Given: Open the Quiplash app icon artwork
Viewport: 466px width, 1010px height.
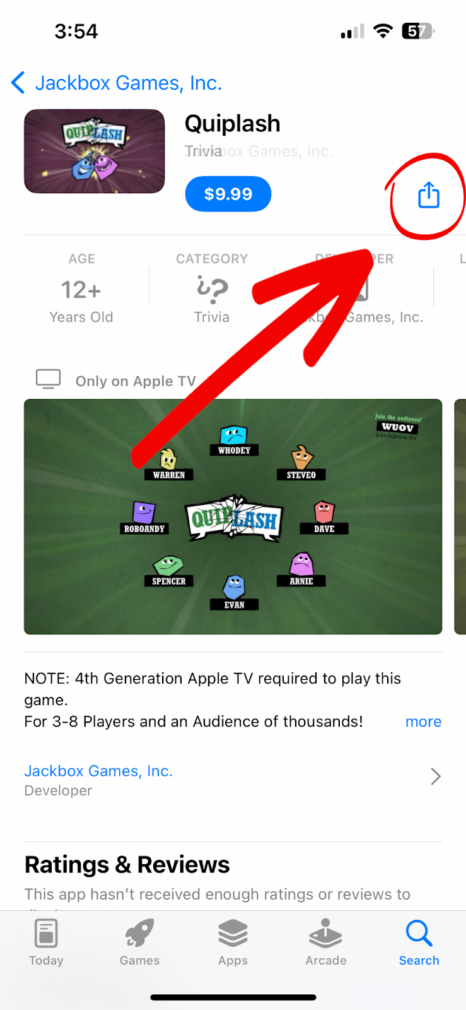Looking at the screenshot, I should (95, 151).
